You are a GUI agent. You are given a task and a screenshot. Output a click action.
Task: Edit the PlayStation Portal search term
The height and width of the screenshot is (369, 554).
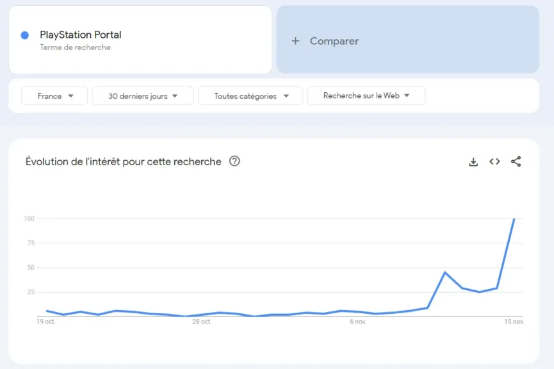click(x=81, y=35)
